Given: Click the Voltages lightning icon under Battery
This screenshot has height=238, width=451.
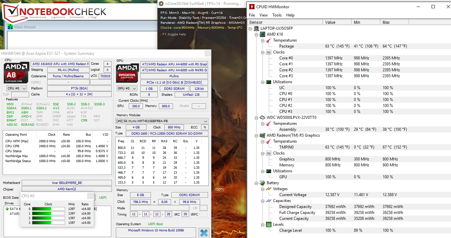Looking at the screenshot, I should (268, 189).
